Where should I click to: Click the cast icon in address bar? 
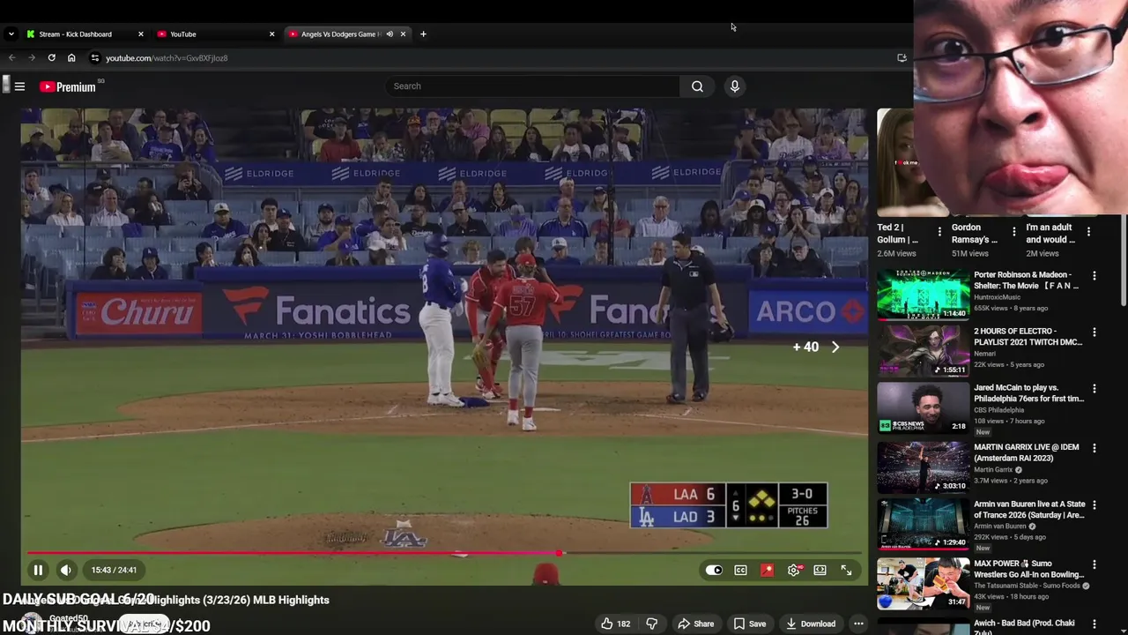pos(902,58)
